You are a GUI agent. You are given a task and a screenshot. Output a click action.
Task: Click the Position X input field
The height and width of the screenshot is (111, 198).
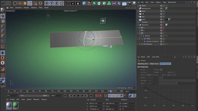96,103
